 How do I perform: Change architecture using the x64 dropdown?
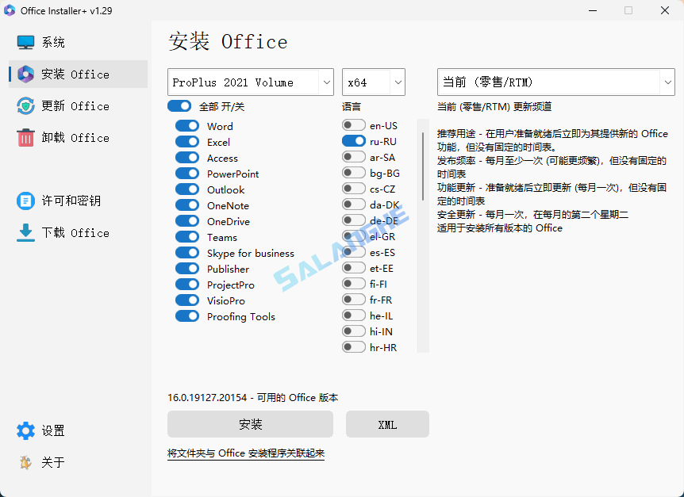373,82
